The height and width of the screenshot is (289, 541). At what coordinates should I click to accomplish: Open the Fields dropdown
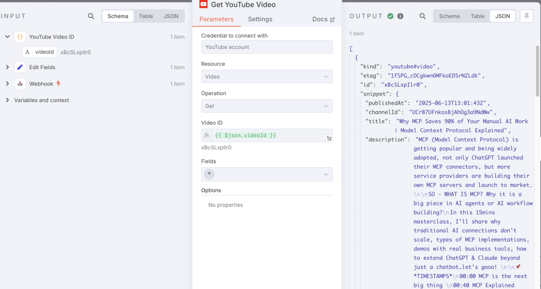click(x=267, y=174)
